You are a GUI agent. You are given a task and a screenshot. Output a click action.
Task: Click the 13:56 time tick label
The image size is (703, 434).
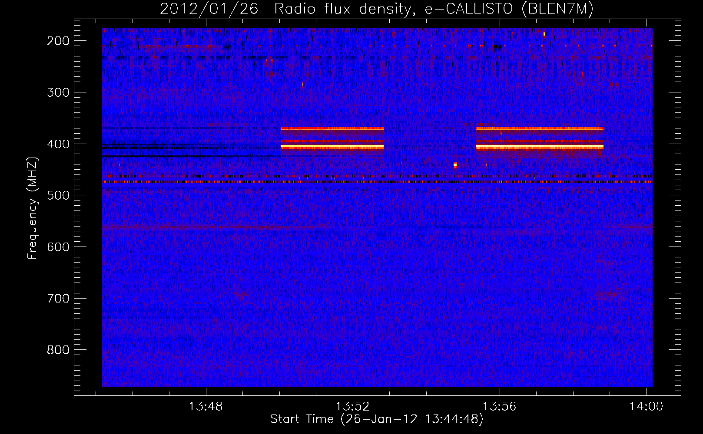(x=500, y=407)
